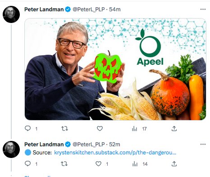This screenshot has width=210, height=177.
Task: Retweet the first Peter Landman tweet
Action: 64,129
